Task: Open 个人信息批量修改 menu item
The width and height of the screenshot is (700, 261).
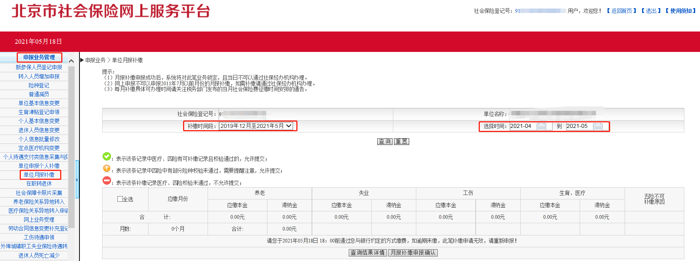Action: tap(39, 139)
